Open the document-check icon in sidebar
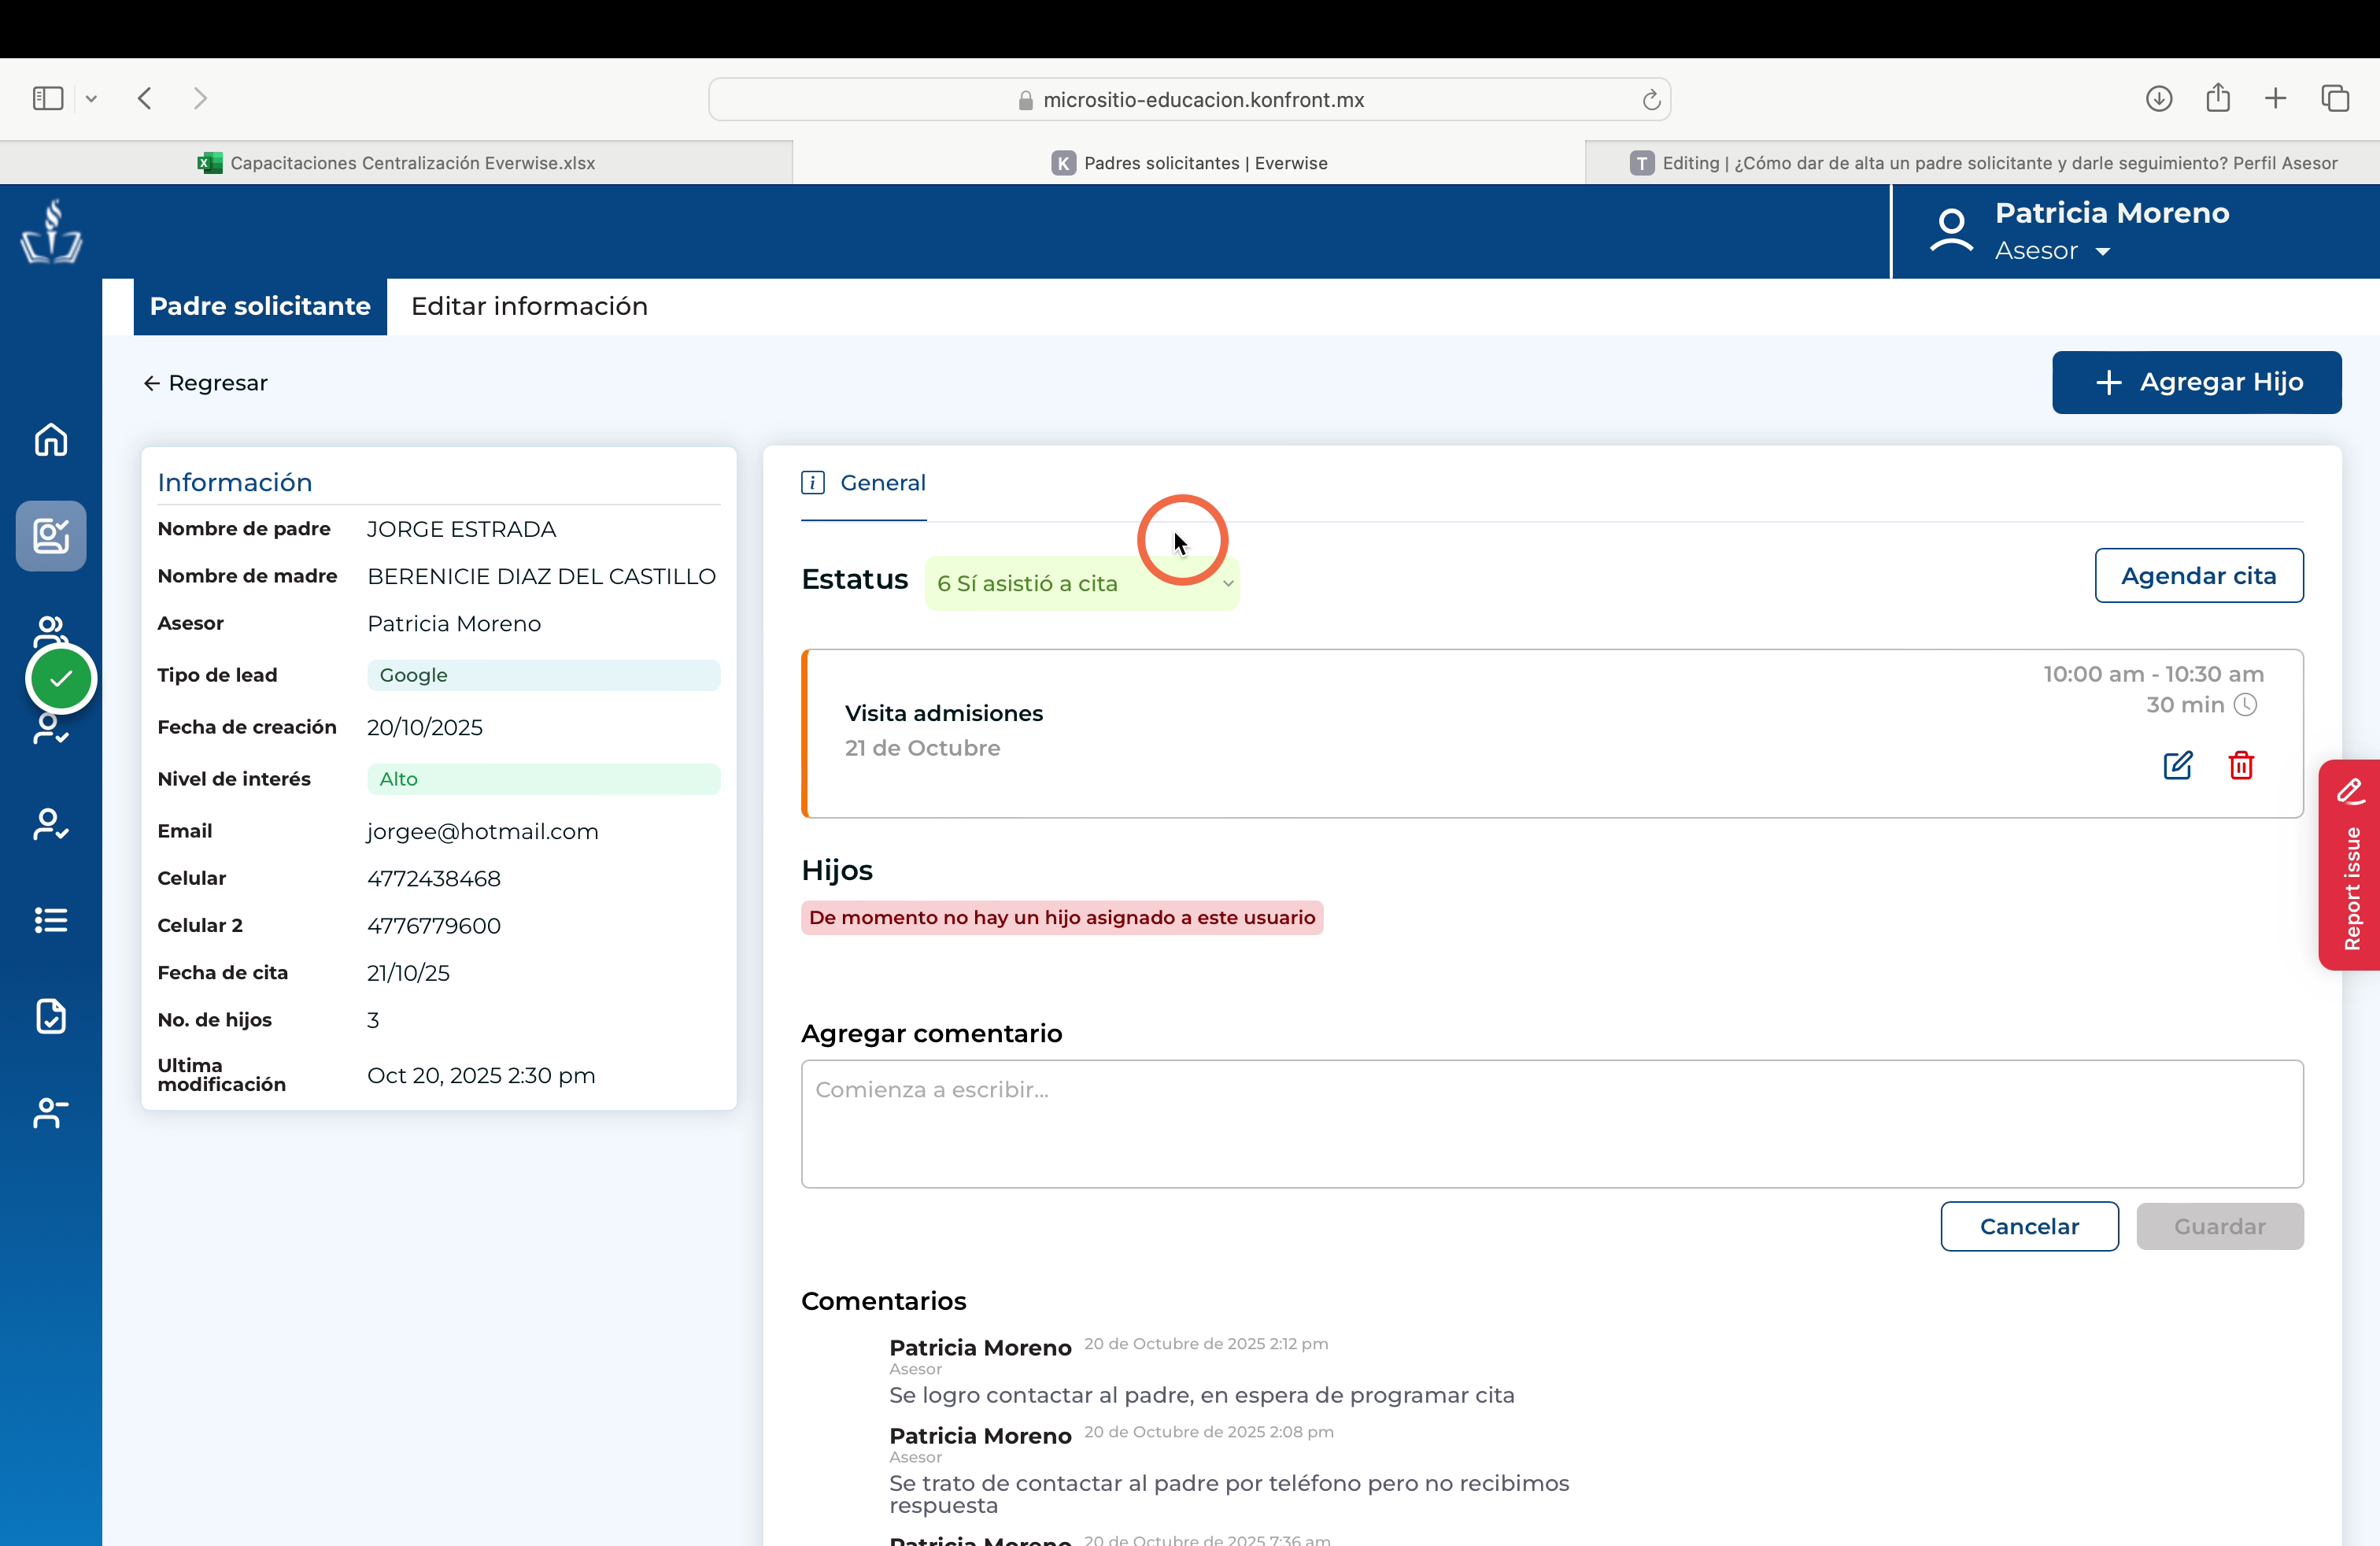Image resolution: width=2380 pixels, height=1546 pixels. coord(51,1016)
